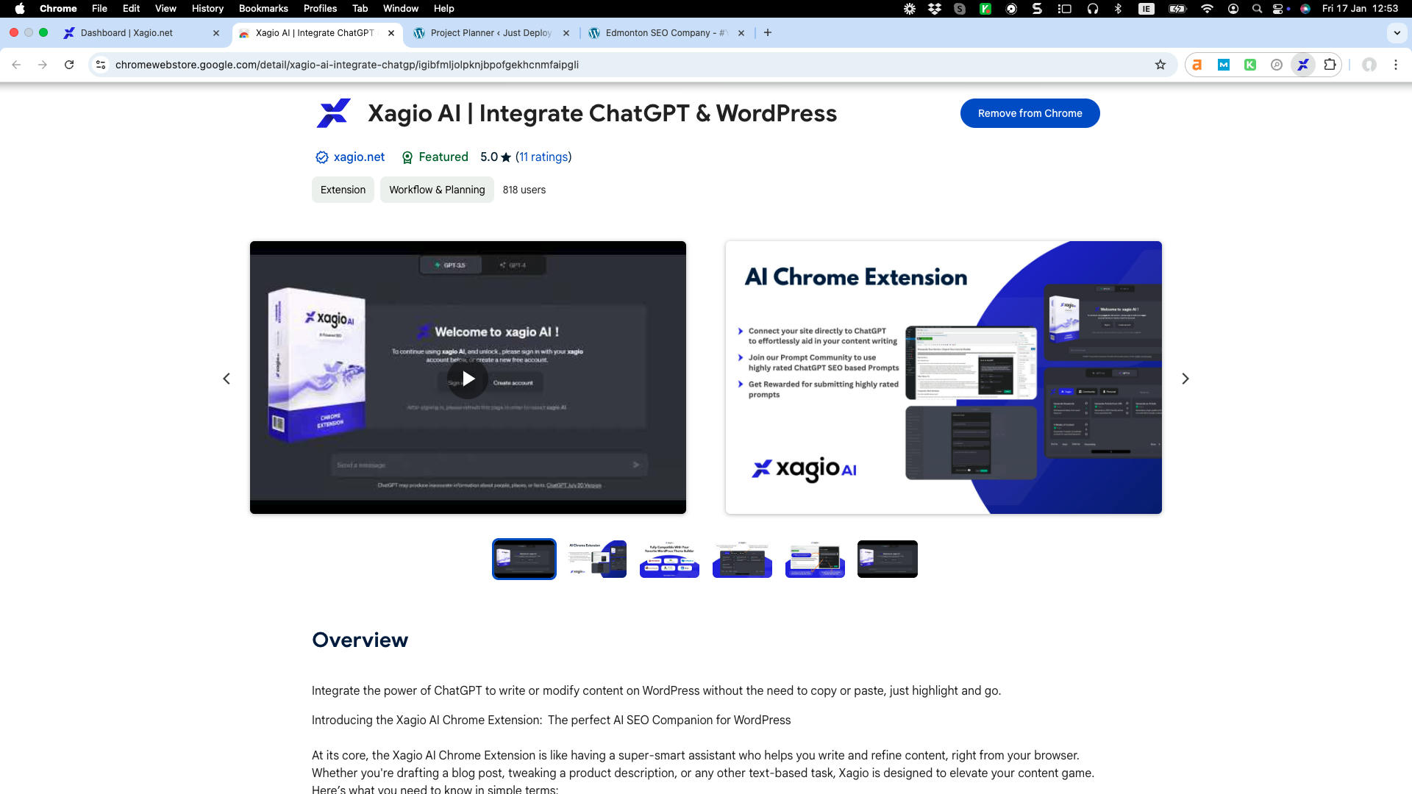This screenshot has width=1412, height=794.
Task: Open the Bookmarks menu
Action: (263, 9)
